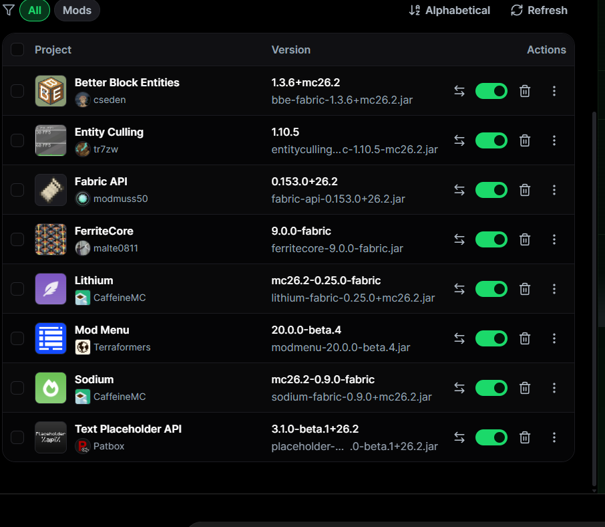Open the FerriteCore project title
The image size is (605, 527).
(104, 231)
